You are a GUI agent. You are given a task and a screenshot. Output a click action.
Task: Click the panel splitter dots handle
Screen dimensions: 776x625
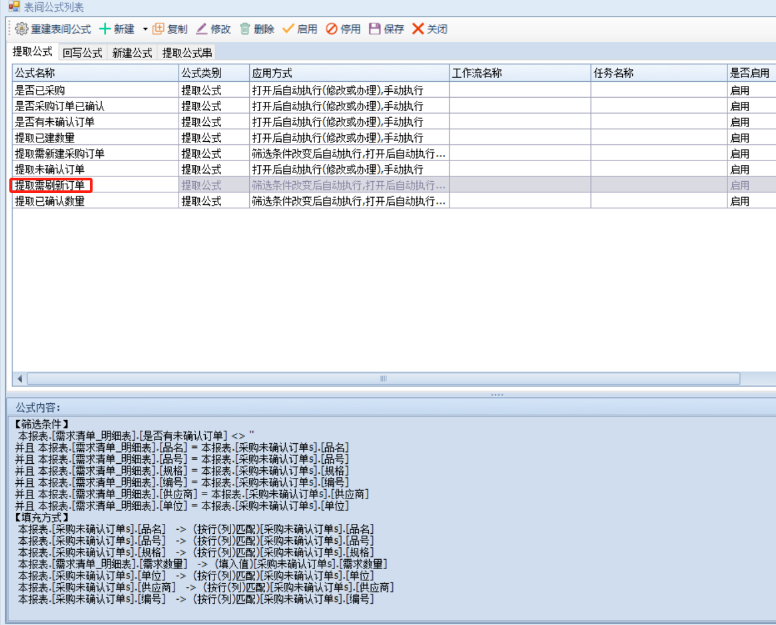[x=497, y=395]
